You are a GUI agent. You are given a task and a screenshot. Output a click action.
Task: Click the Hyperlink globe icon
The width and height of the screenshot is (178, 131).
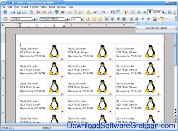[x=112, y=12]
